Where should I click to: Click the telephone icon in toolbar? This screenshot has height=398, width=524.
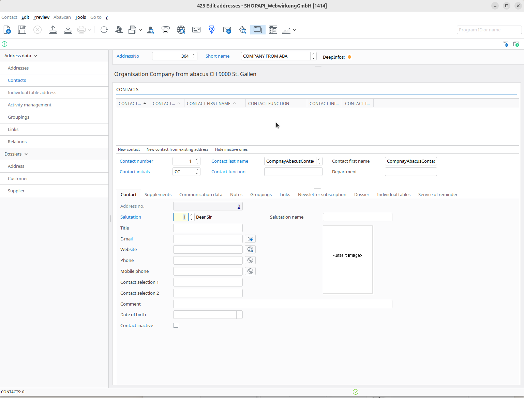click(166, 30)
